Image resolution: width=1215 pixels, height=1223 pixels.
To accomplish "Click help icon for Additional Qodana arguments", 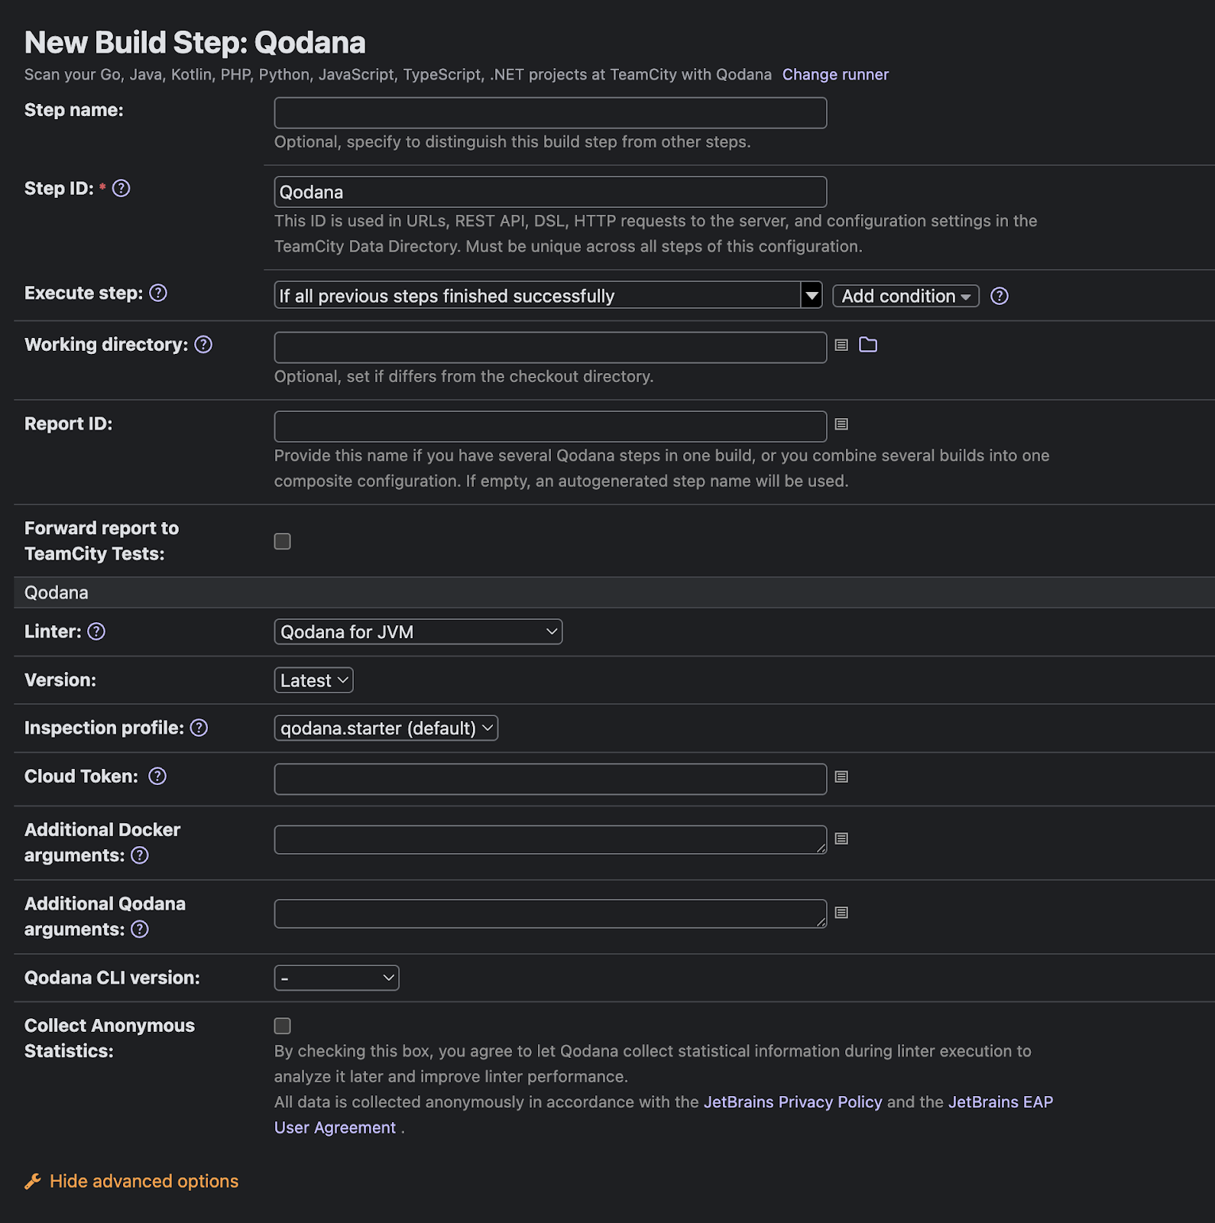I will (x=140, y=930).
